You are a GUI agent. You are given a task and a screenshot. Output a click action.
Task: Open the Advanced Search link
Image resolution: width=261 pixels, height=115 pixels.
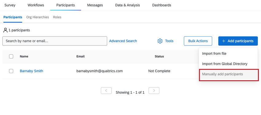click(123, 41)
